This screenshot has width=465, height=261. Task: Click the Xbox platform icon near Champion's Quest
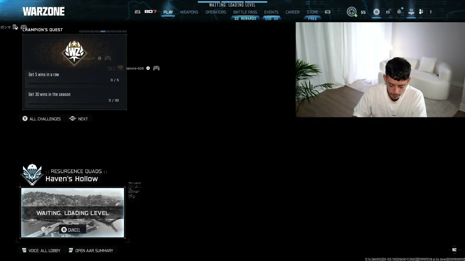coord(15,27)
